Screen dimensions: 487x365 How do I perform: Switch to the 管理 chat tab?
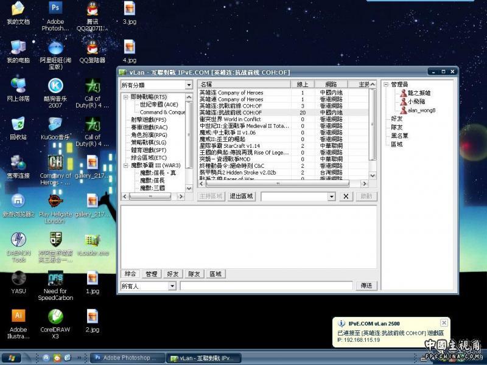[x=152, y=274]
